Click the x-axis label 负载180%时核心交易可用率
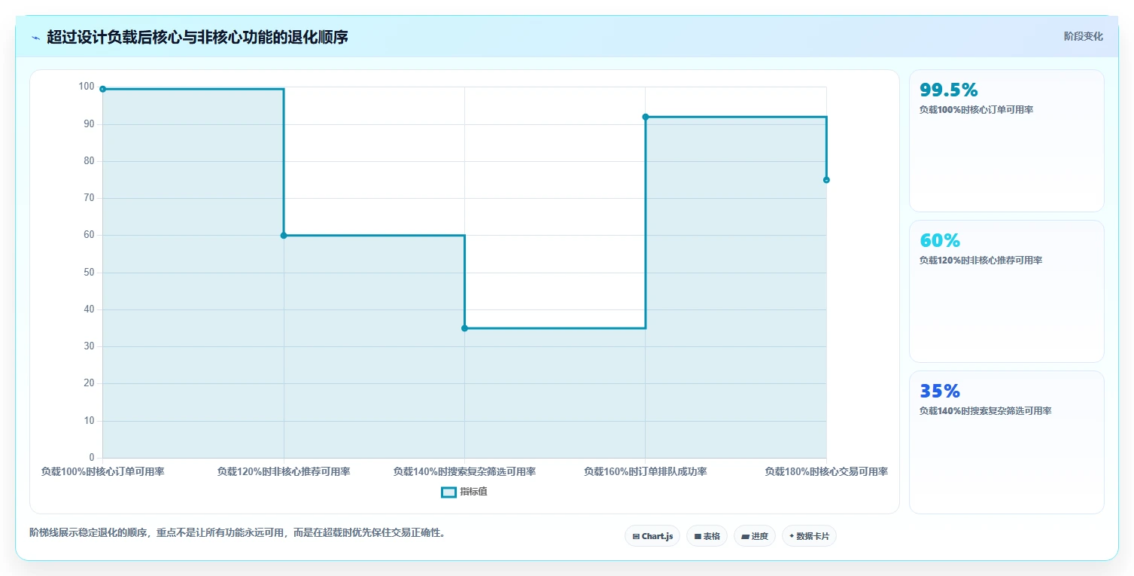 click(826, 472)
